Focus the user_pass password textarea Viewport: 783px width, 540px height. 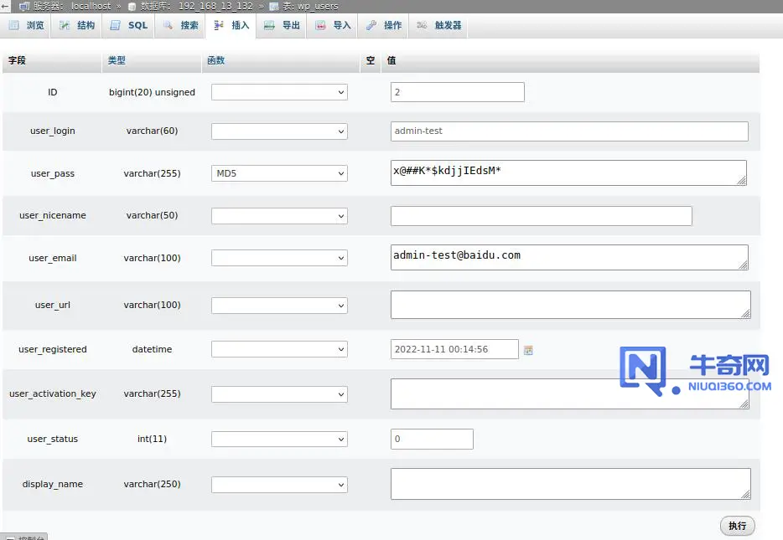[568, 172]
